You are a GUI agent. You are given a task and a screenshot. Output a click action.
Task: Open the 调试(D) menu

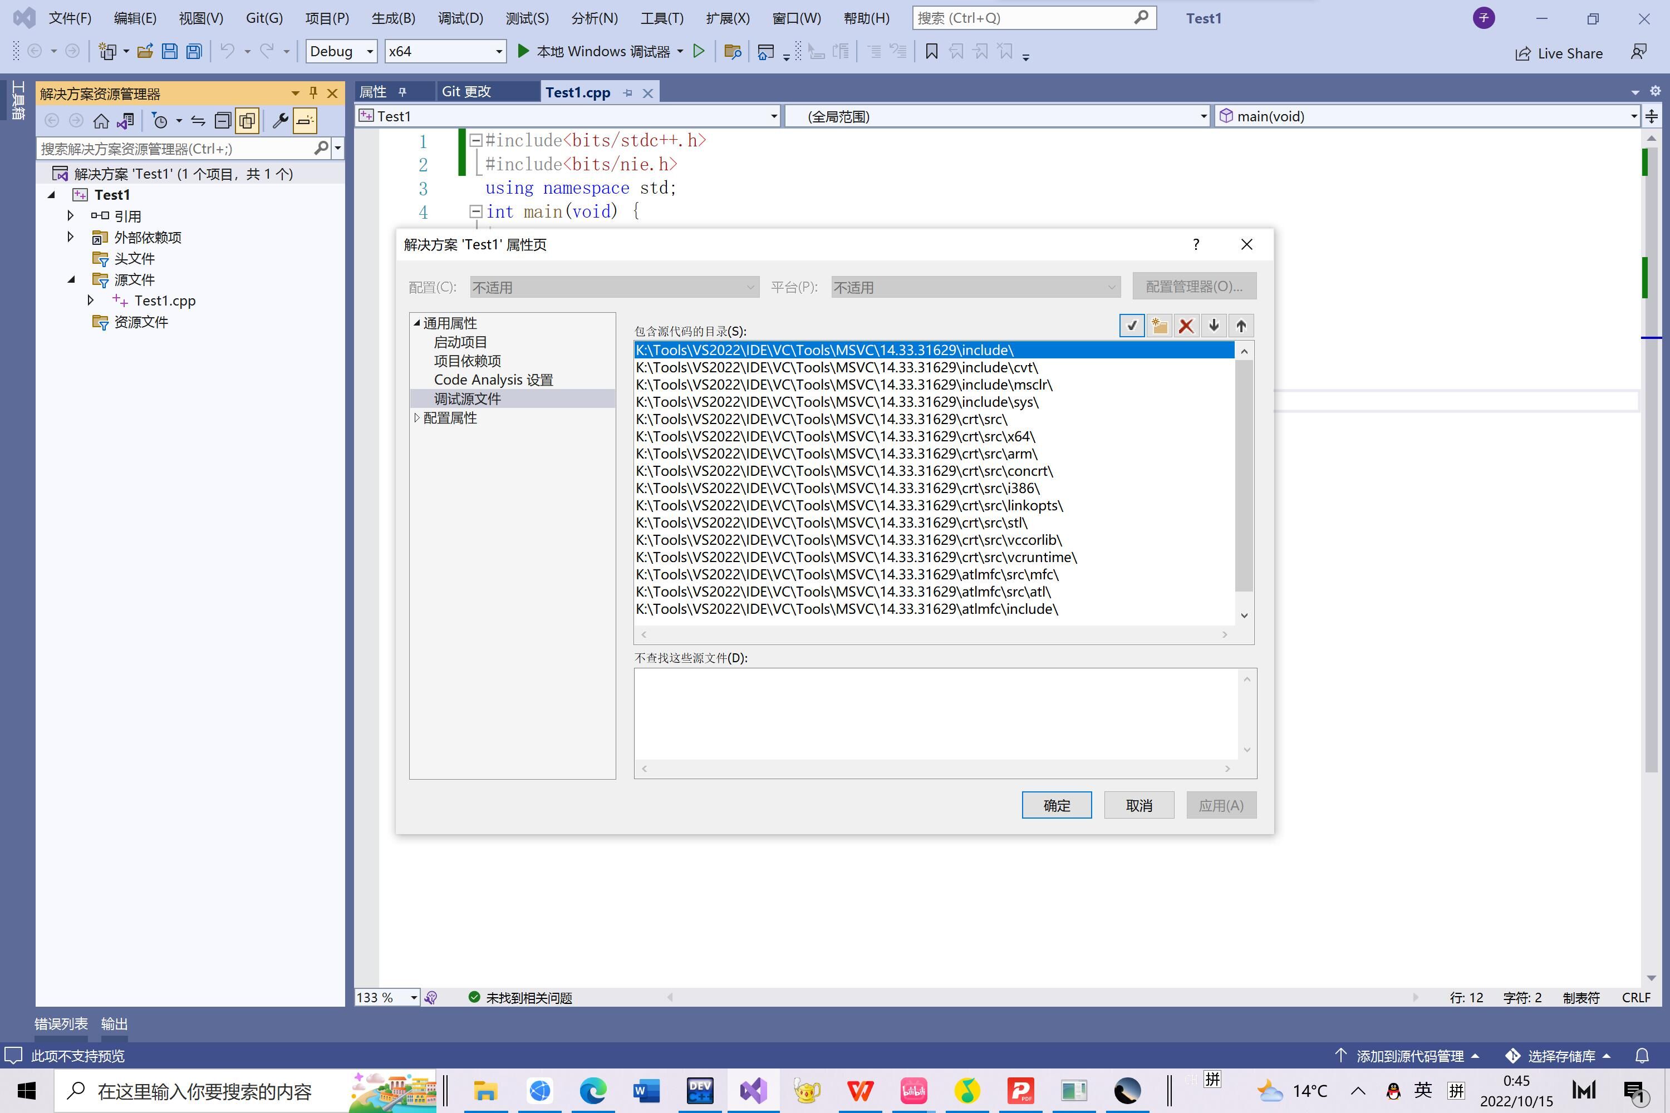[460, 18]
